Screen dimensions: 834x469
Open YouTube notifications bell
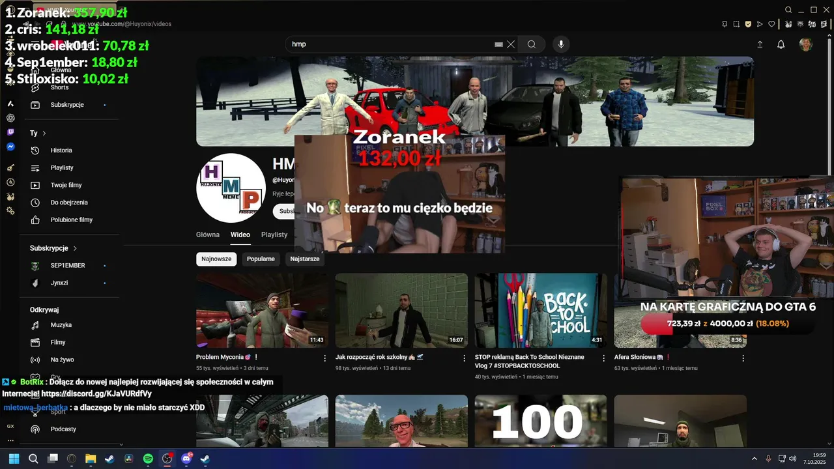(x=781, y=44)
